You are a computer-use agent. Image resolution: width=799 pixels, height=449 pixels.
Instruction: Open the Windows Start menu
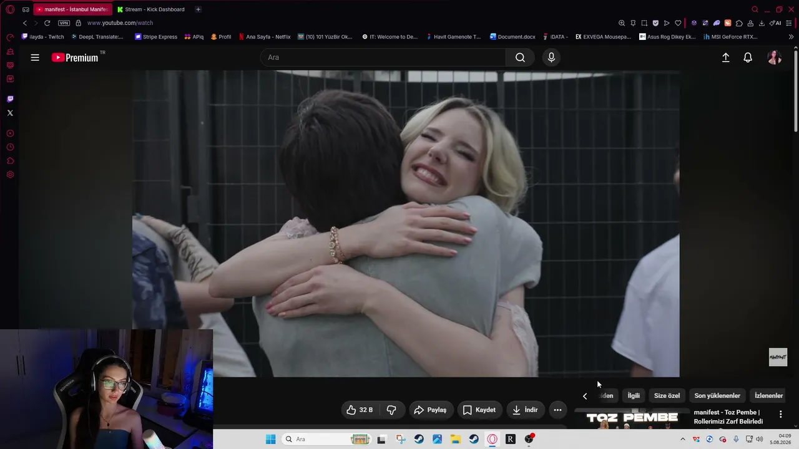click(x=270, y=439)
